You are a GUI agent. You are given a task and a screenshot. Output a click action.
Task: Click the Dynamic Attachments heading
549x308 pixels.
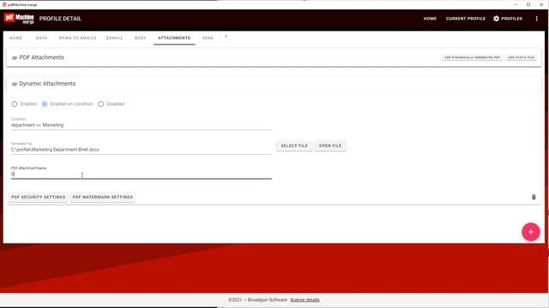click(47, 84)
